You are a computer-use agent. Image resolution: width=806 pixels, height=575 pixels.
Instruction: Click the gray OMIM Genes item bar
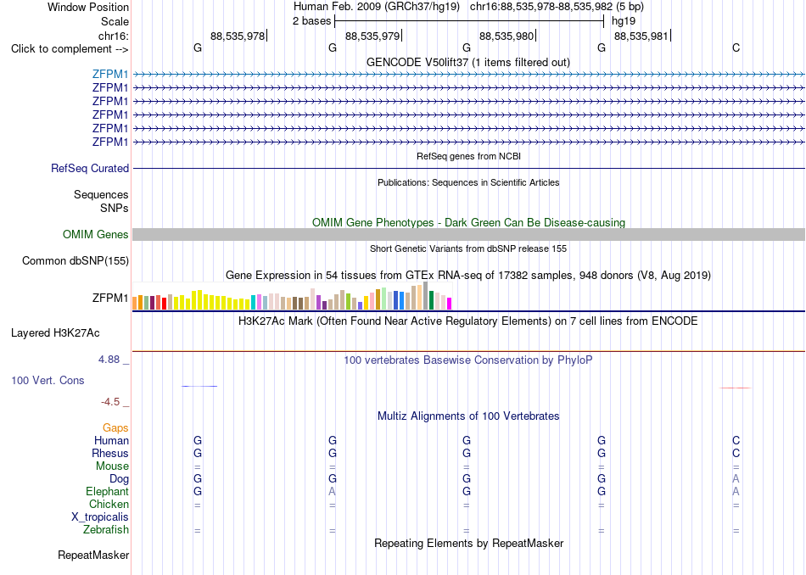tap(468, 234)
